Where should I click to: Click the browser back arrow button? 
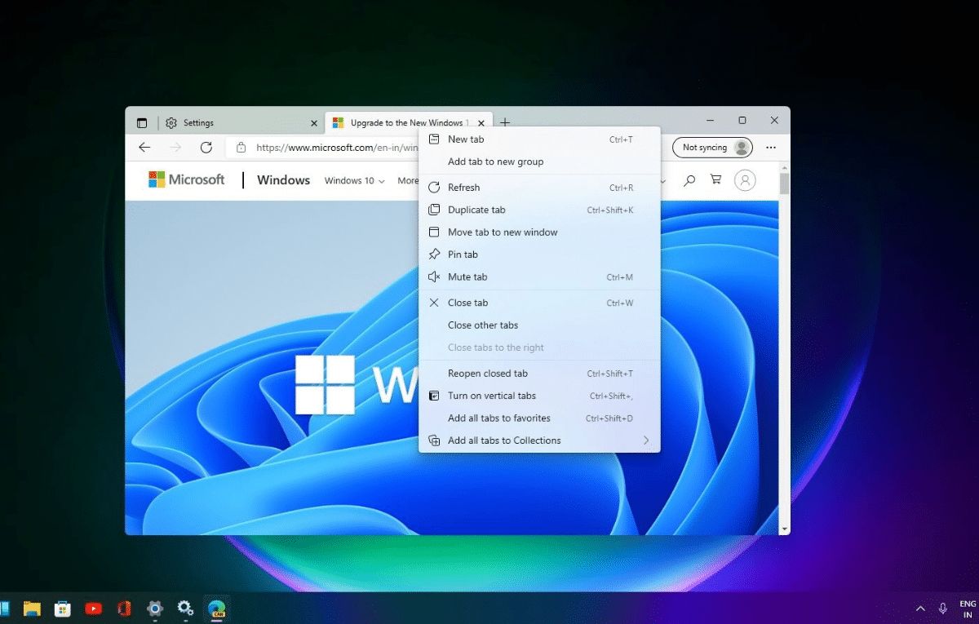pyautogui.click(x=144, y=148)
